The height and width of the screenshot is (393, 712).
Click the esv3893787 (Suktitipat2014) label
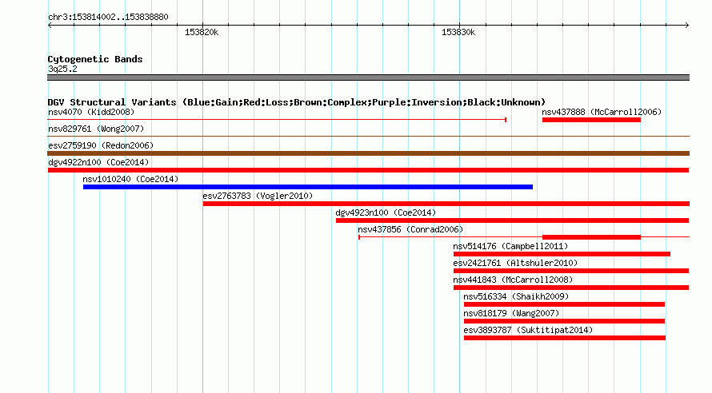click(x=528, y=330)
